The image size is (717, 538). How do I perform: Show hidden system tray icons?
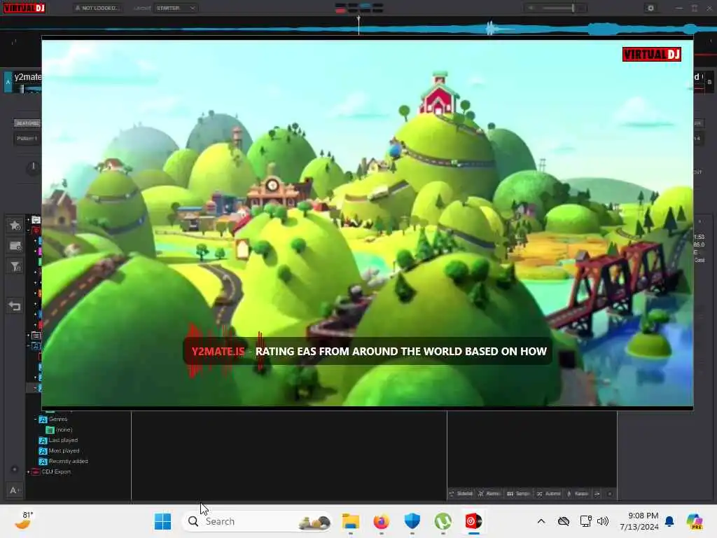541,521
